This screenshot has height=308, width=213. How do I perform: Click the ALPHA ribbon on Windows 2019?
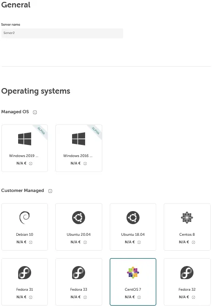(x=41, y=131)
